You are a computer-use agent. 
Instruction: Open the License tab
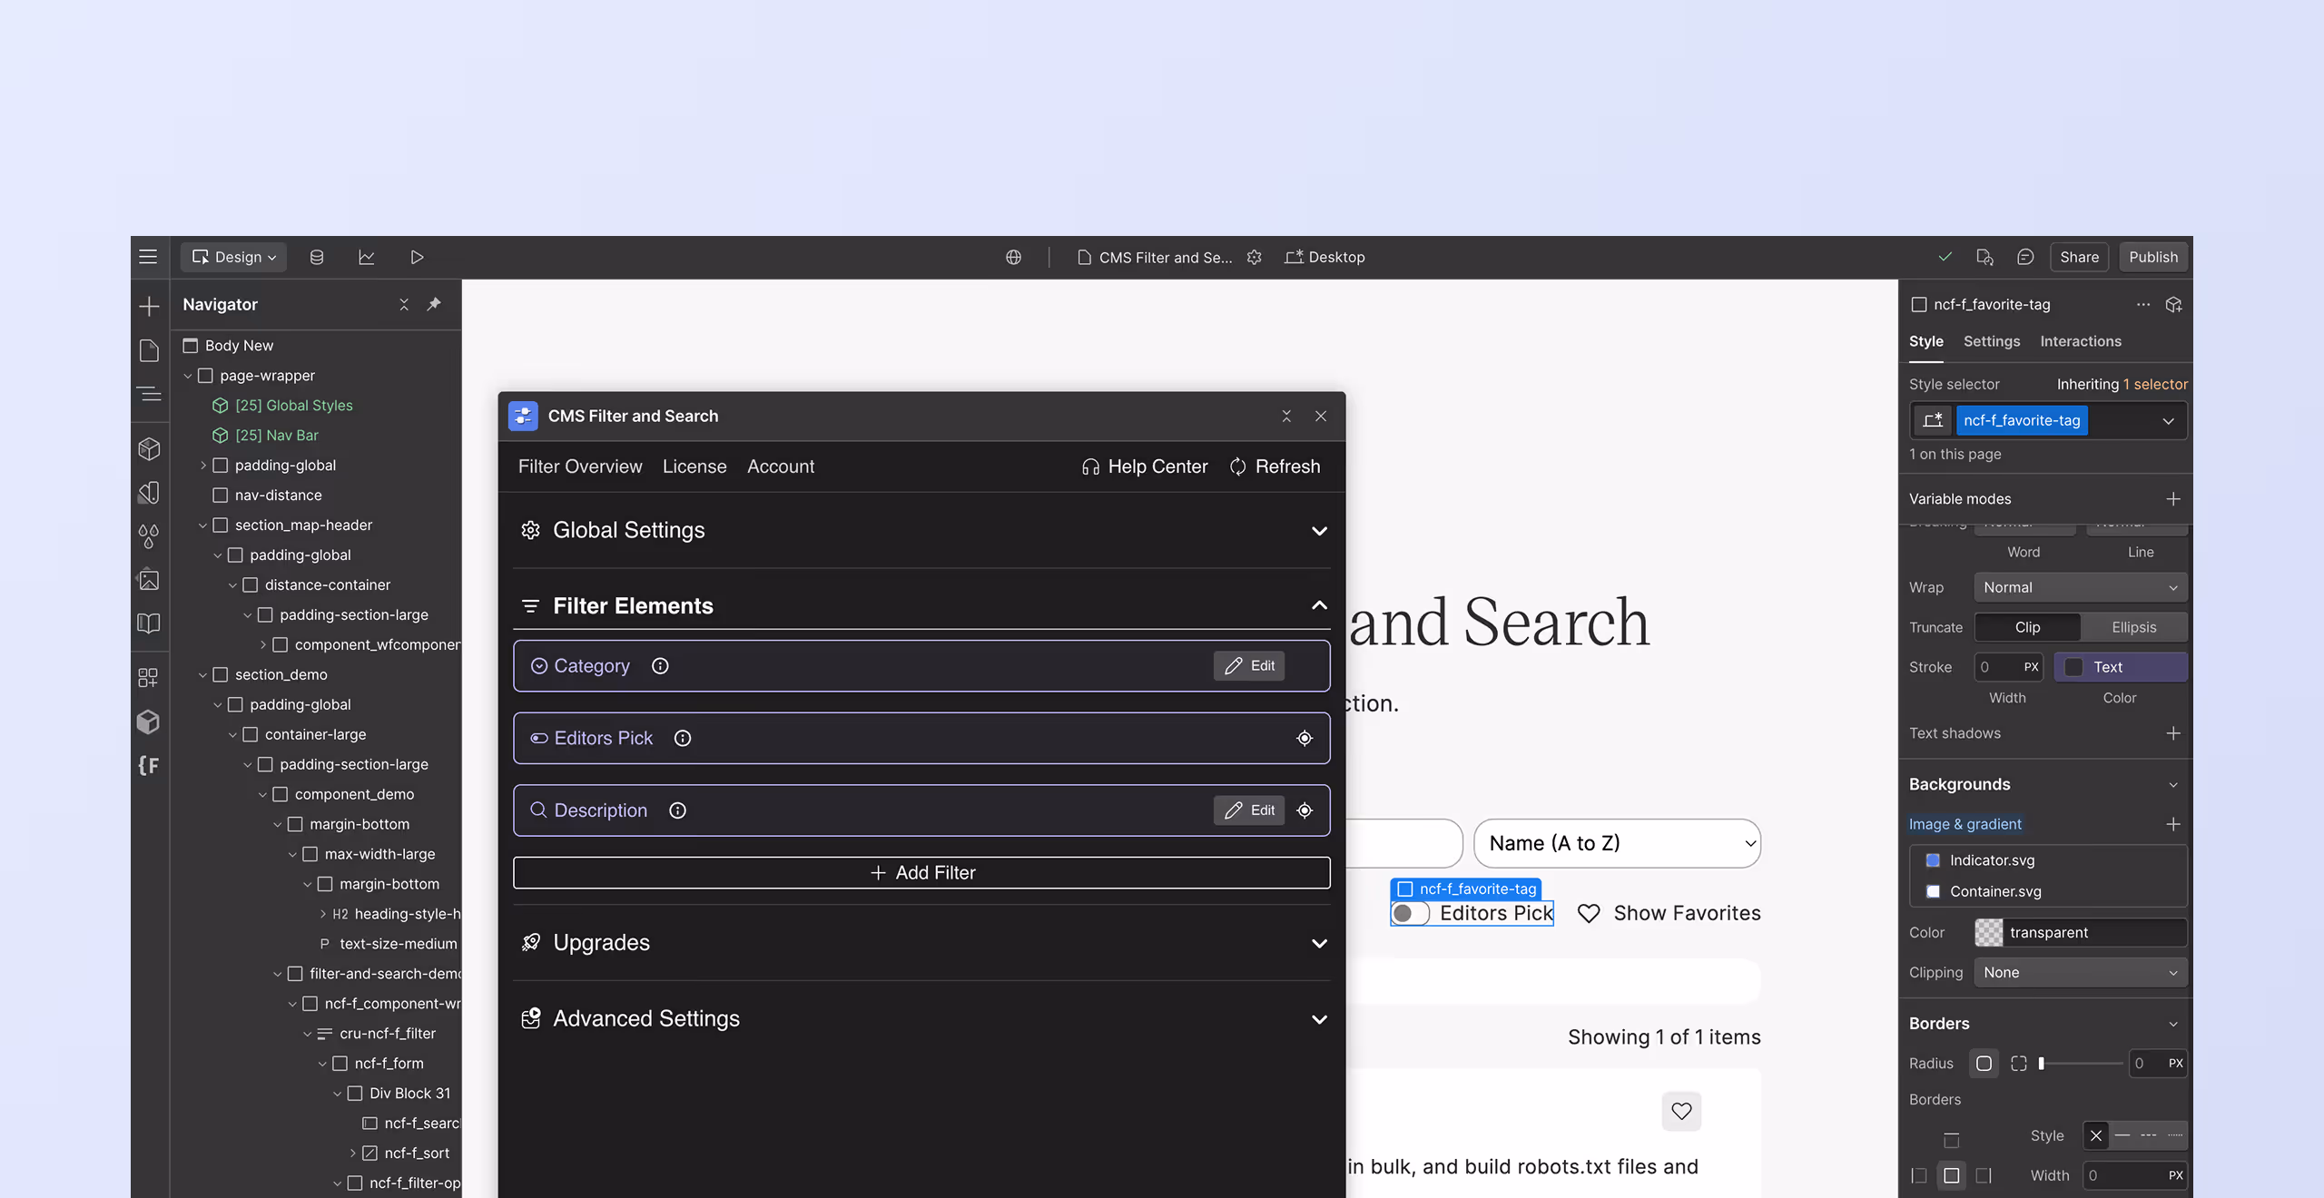tap(694, 466)
